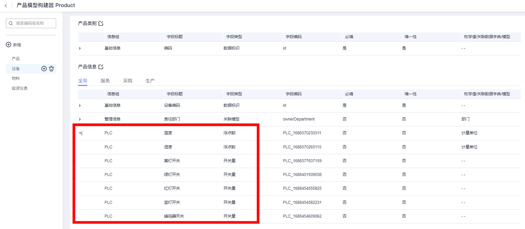Click the 关联模型 field type cell
Viewport: 525px width, 229px height.
[231, 119]
